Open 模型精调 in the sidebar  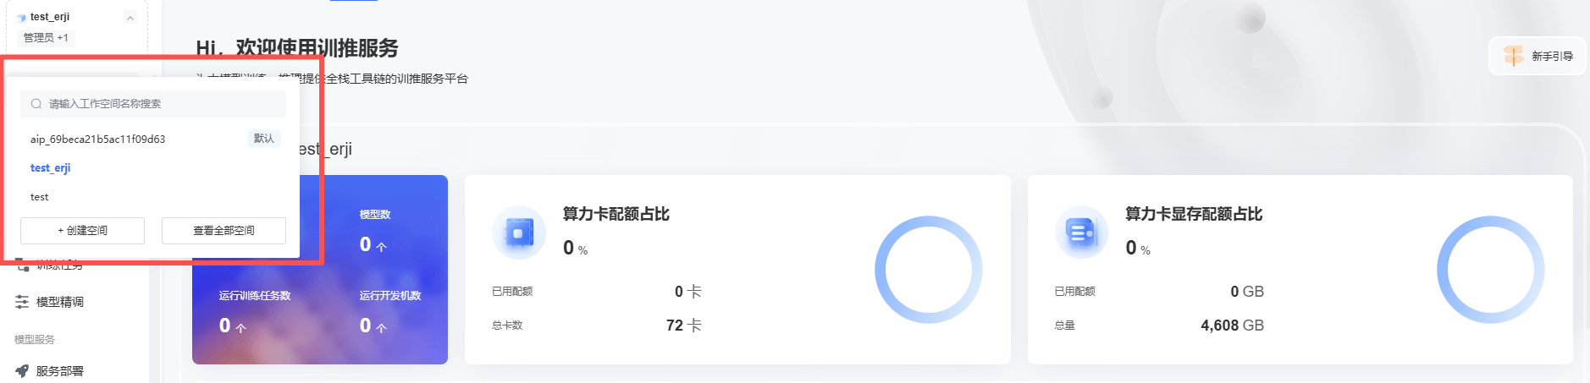tap(59, 302)
